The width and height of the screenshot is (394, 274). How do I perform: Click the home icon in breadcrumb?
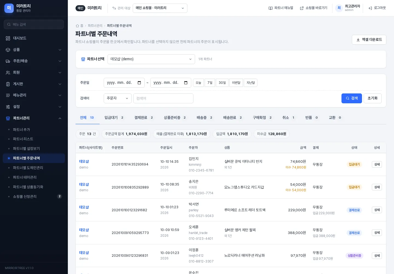point(77,26)
